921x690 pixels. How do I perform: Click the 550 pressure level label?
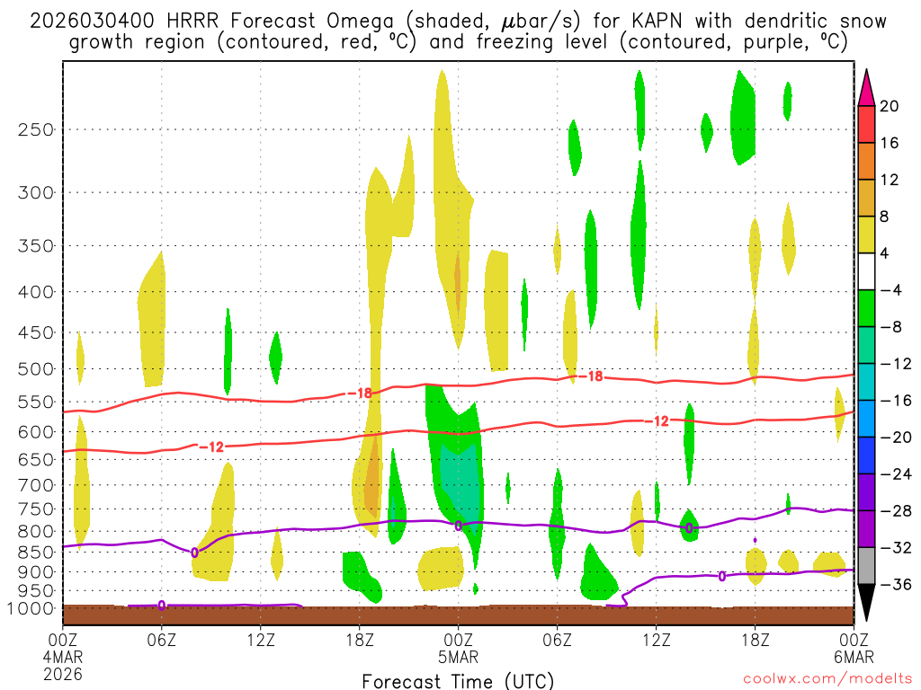(35, 402)
